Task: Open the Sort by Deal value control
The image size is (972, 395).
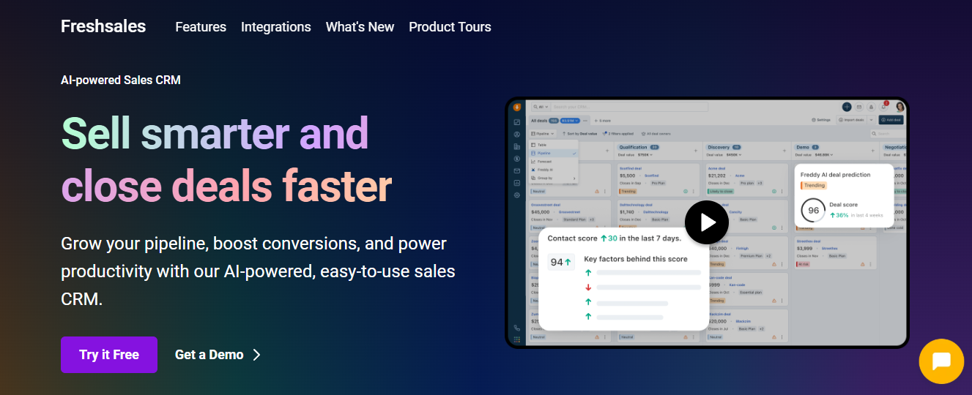Action: [580, 134]
